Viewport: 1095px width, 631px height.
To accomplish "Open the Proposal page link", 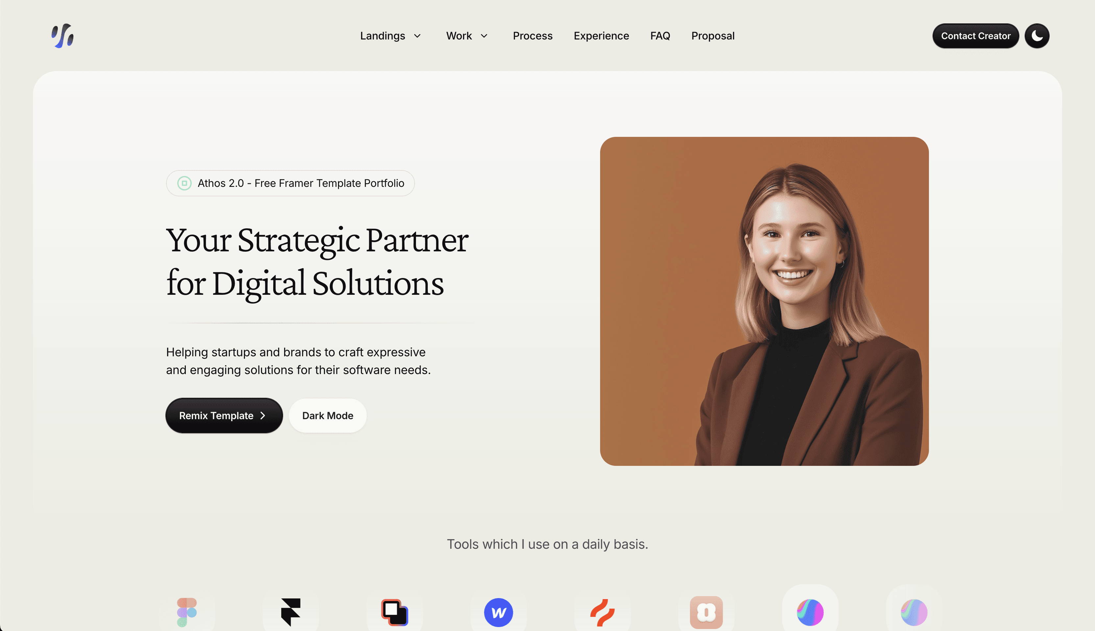I will [713, 36].
